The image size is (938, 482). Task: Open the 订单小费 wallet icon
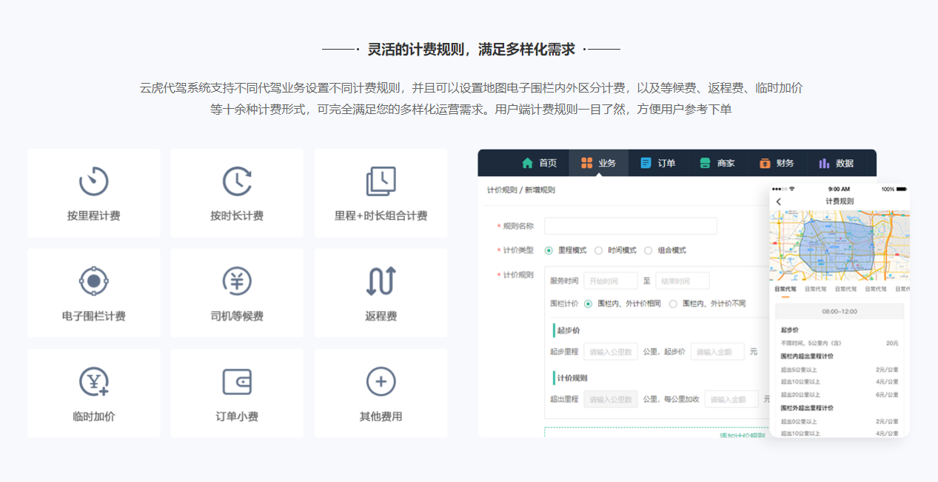237,382
